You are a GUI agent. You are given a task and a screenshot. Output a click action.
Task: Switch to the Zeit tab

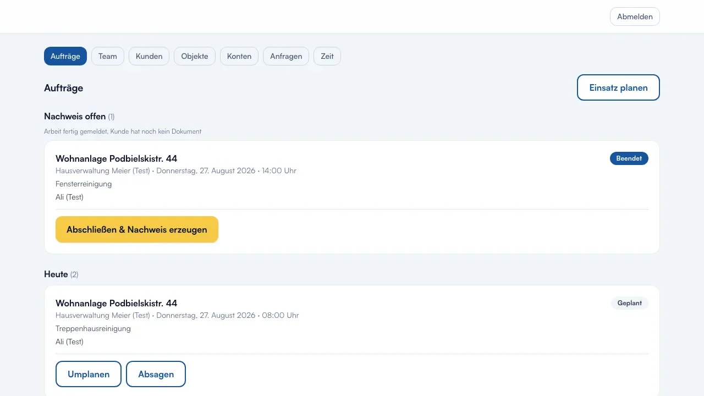point(327,56)
